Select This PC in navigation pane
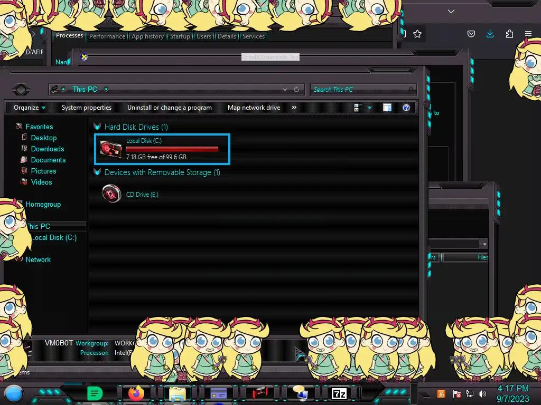This screenshot has width=541, height=405. click(x=39, y=226)
